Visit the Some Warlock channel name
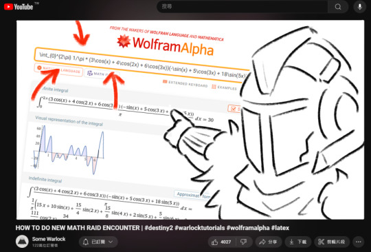This screenshot has width=371, height=252. (x=49, y=239)
